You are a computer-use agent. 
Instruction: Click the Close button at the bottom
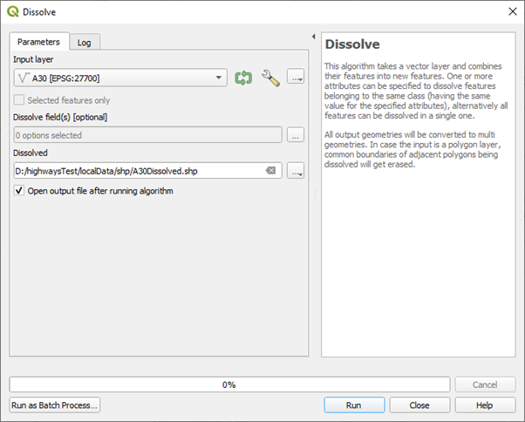pos(419,405)
